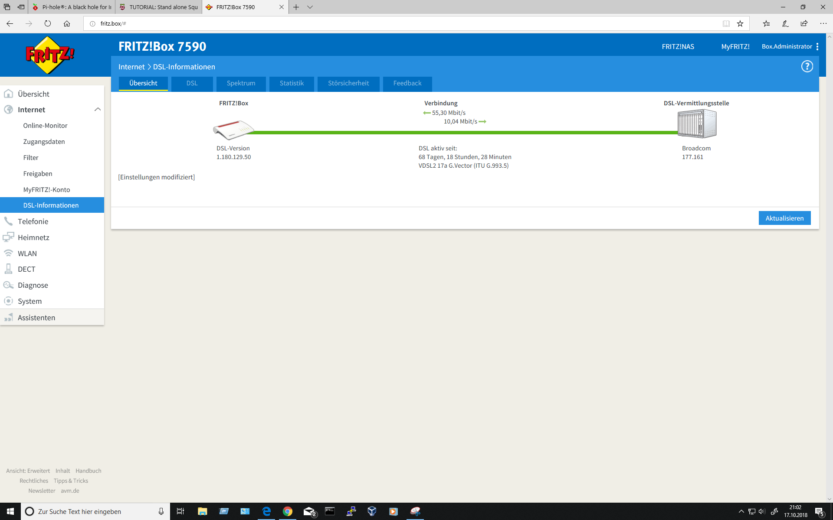This screenshot has width=833, height=520.
Task: Click the DSL-Vermittlungsstelle server image
Action: coord(697,124)
